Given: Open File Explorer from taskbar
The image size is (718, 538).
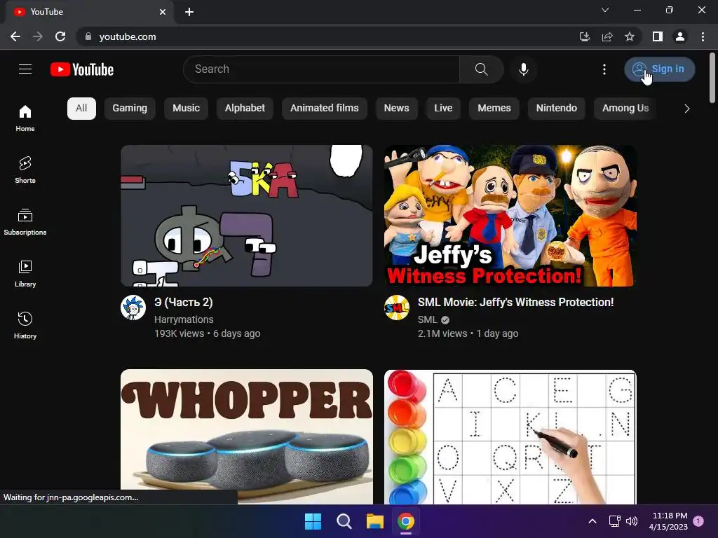Looking at the screenshot, I should tap(375, 521).
